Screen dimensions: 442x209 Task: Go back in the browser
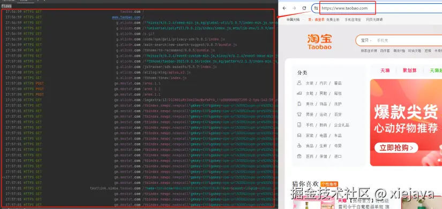284,8
